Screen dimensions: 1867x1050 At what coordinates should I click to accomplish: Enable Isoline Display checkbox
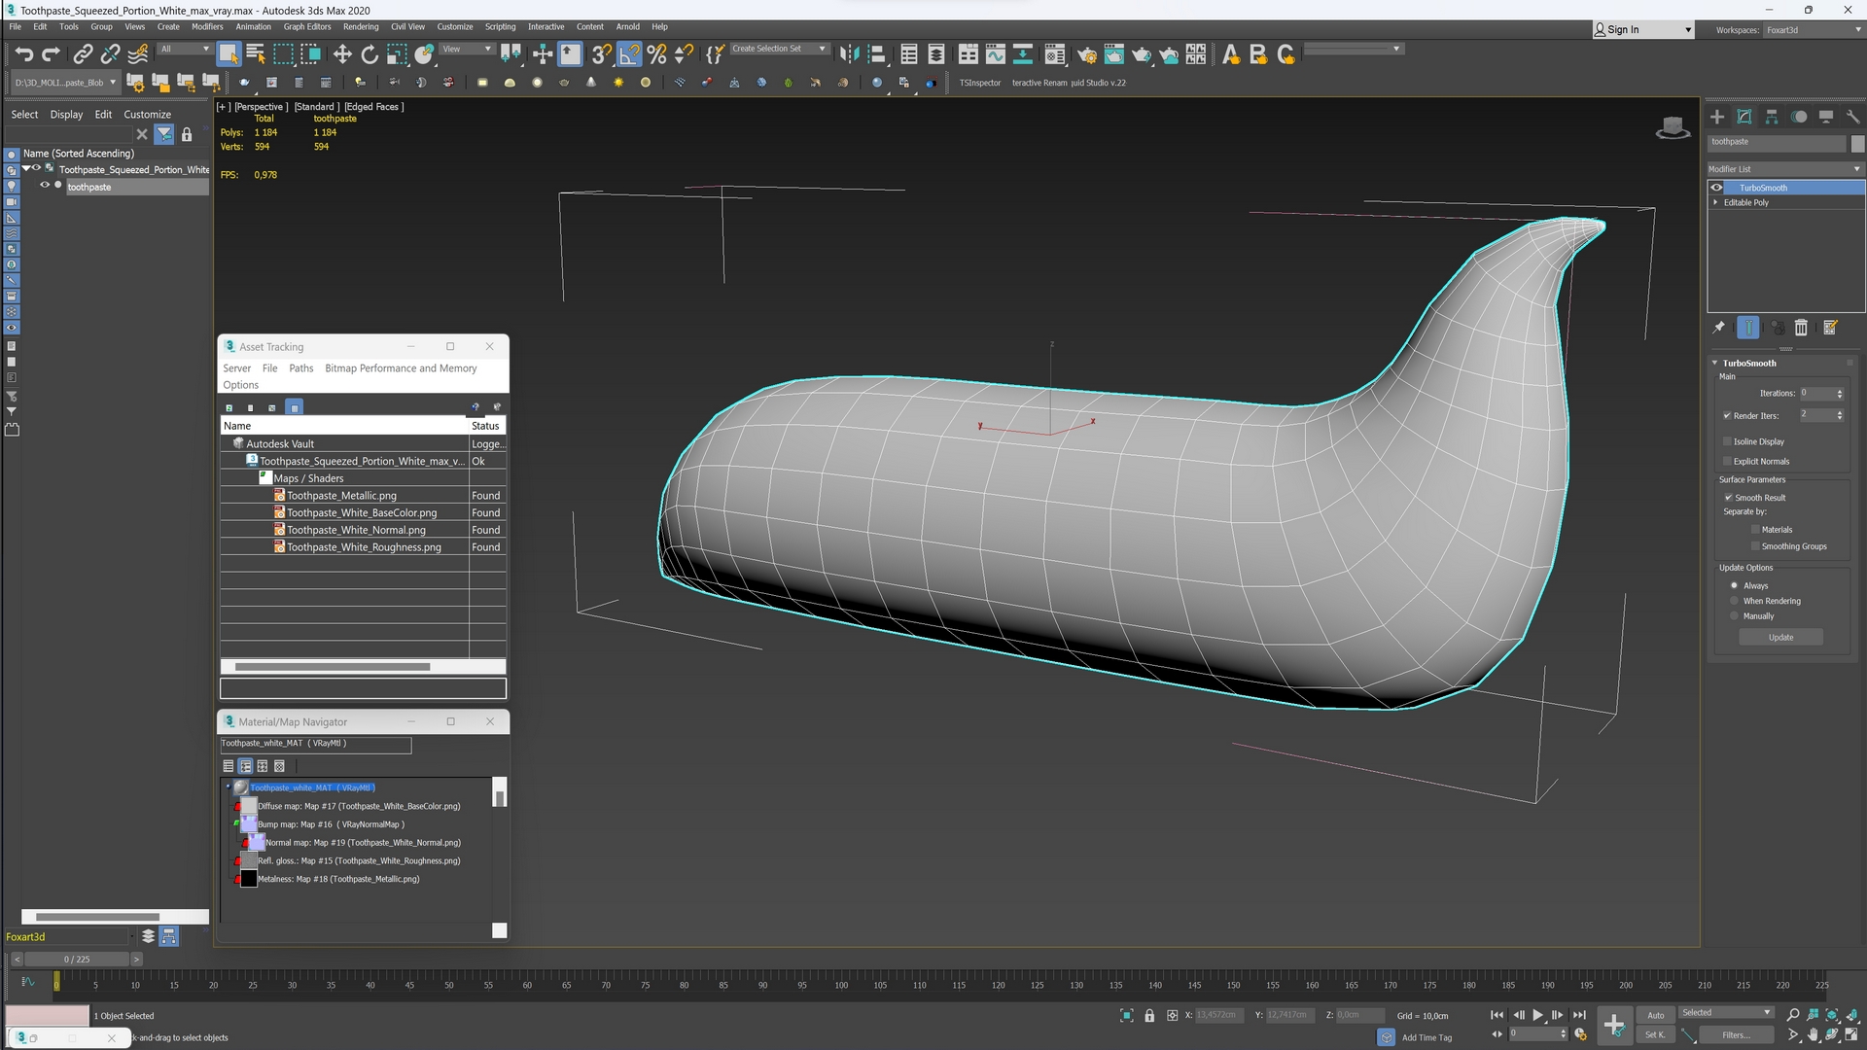(1727, 441)
